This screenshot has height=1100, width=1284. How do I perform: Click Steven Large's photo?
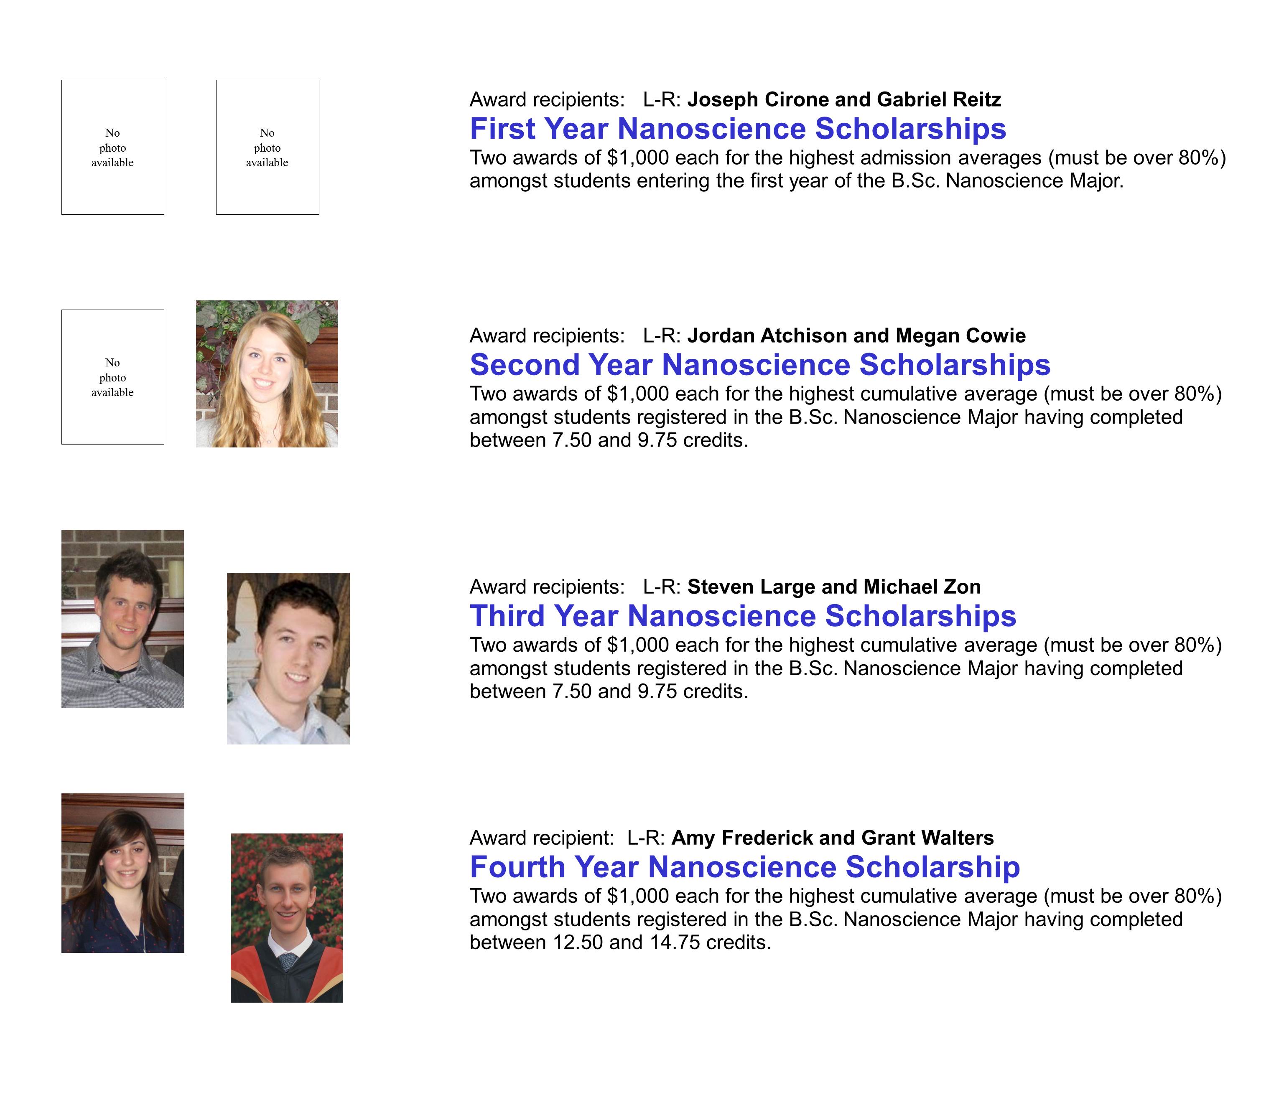[123, 619]
